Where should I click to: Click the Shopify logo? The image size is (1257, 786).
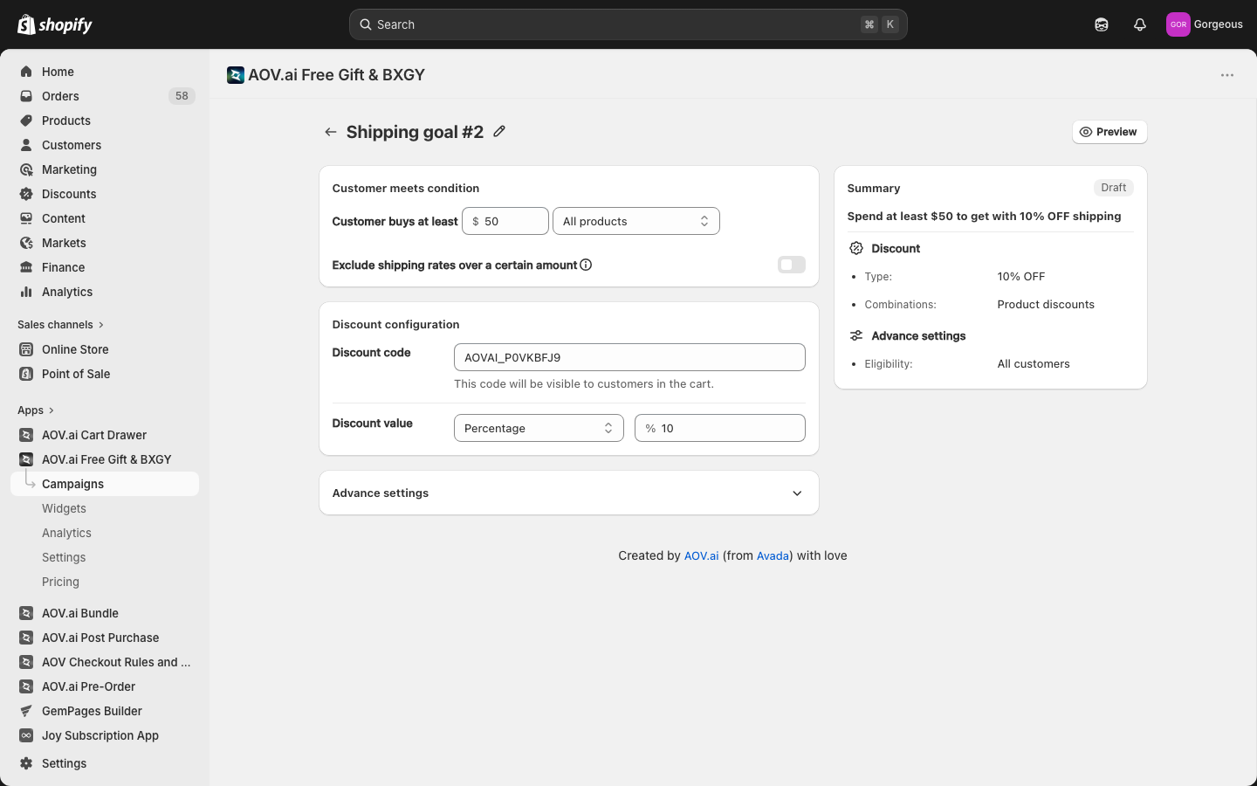point(55,24)
